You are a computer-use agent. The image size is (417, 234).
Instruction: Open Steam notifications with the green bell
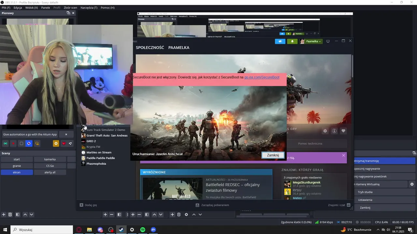point(292,41)
